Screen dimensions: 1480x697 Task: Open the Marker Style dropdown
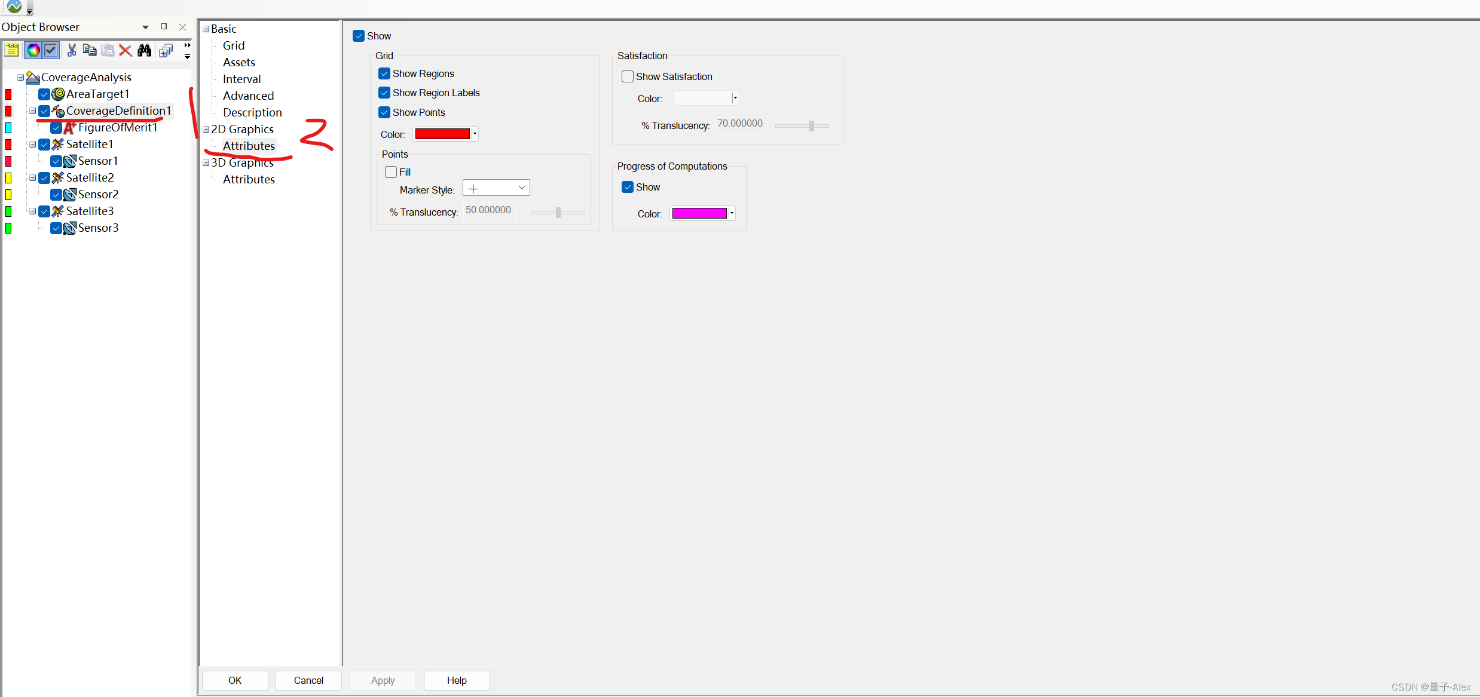point(496,188)
